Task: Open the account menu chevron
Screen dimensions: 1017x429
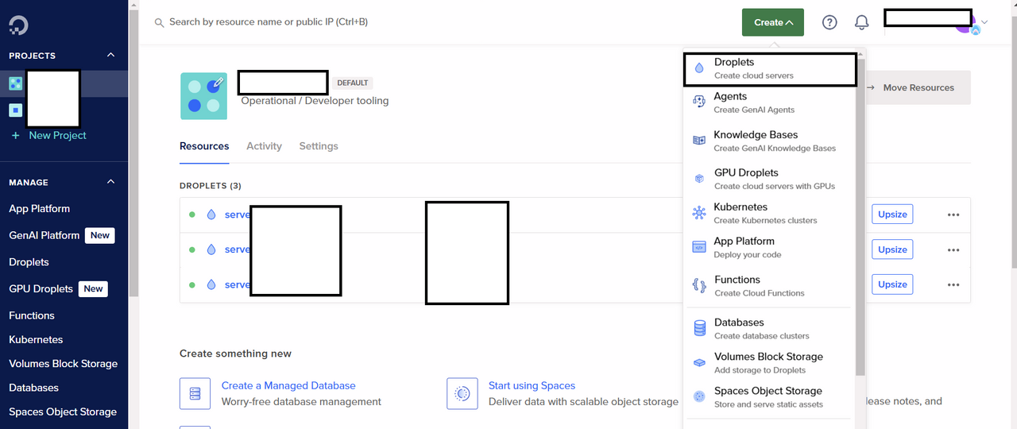Action: pyautogui.click(x=984, y=22)
